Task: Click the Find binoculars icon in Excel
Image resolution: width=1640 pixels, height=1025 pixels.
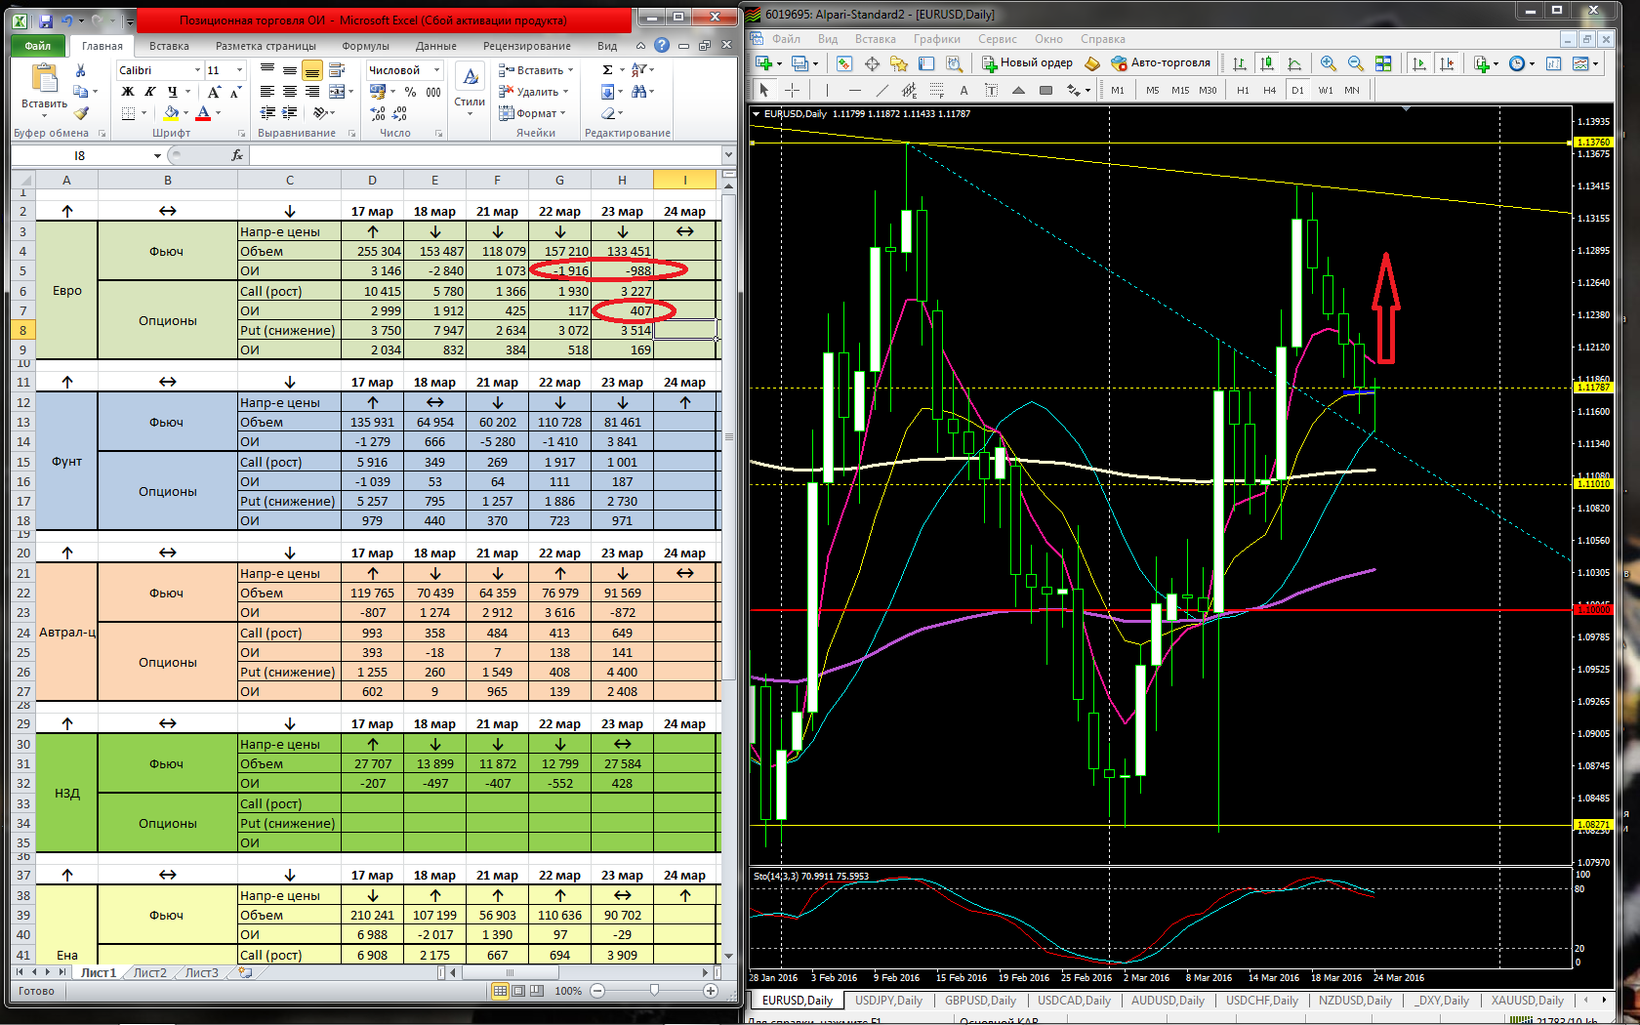Action: tap(638, 92)
